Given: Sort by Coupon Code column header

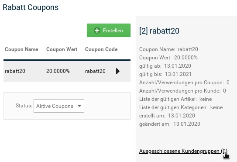Looking at the screenshot, I should tap(101, 49).
